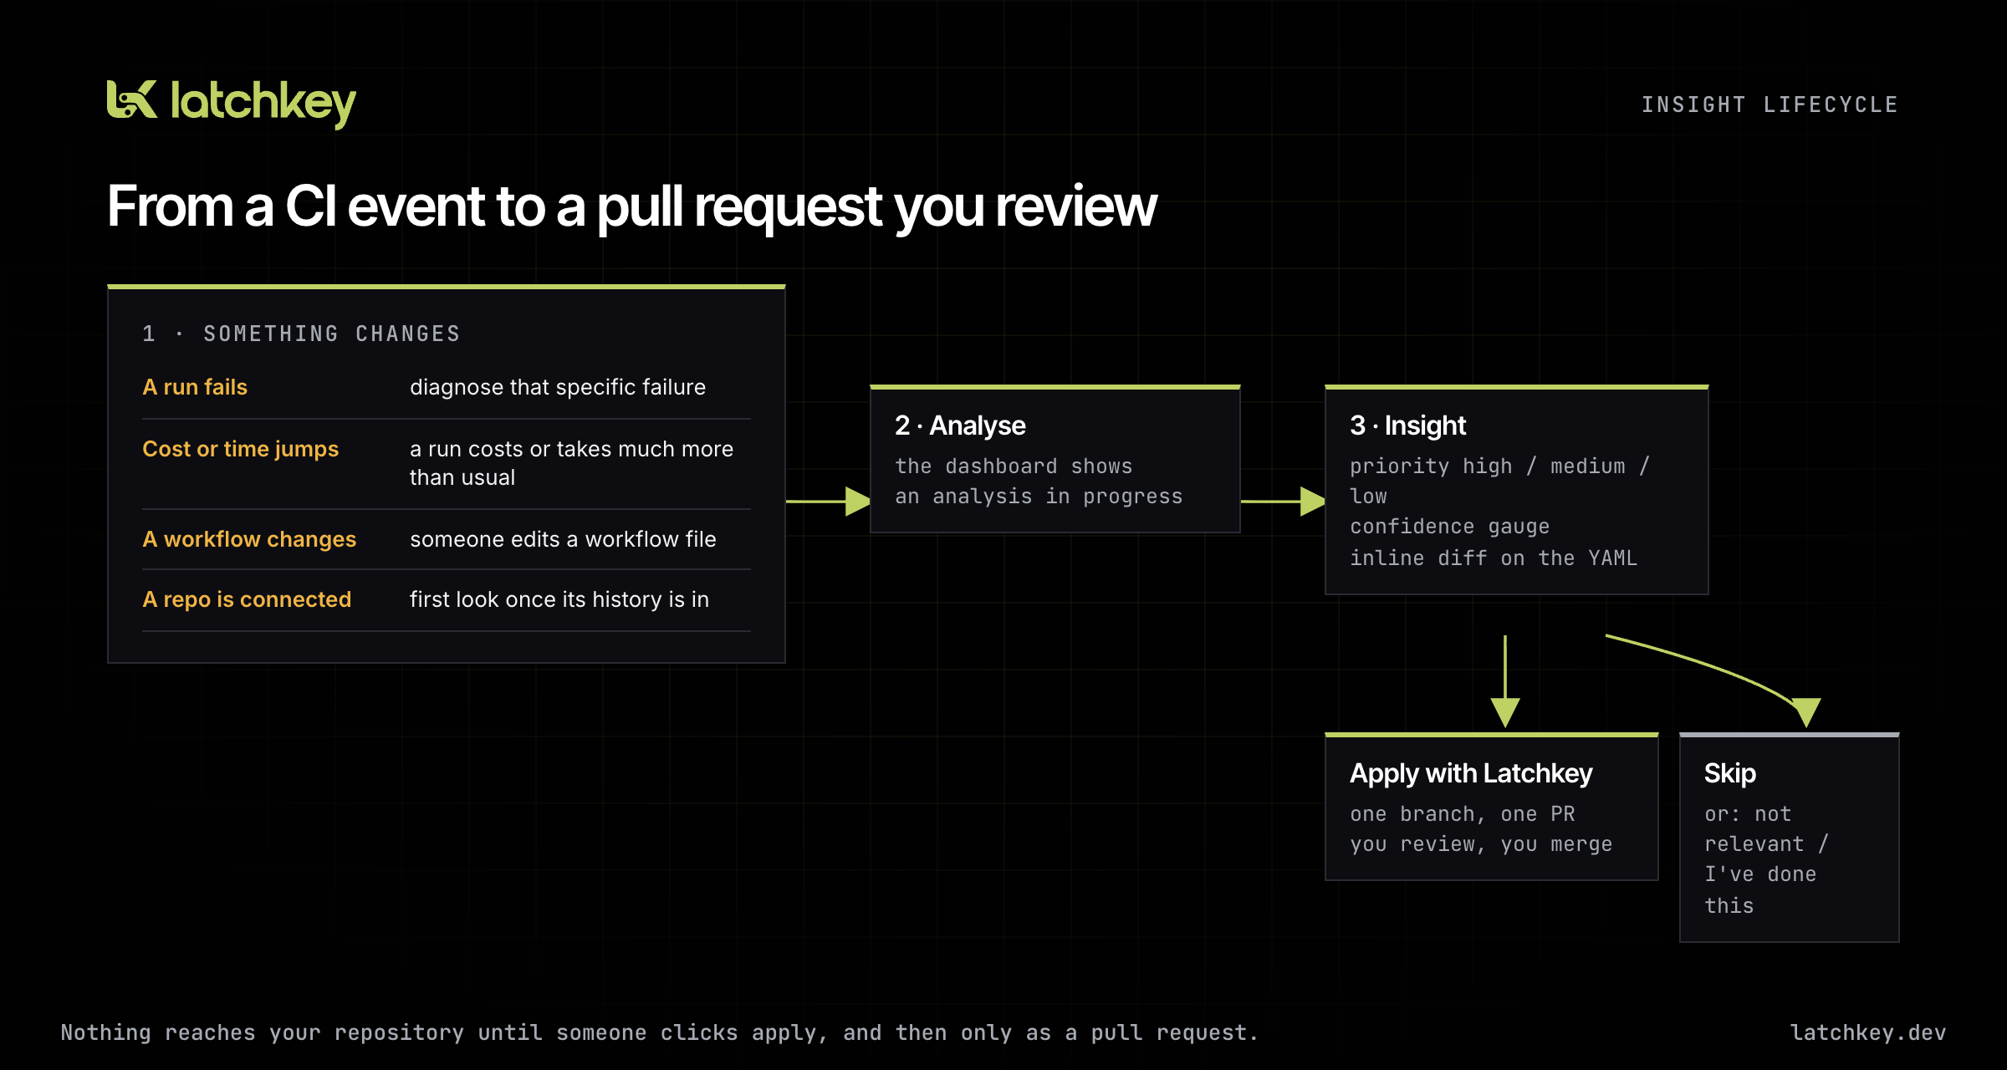Click the INSIGHT LIFECYCLE label

(x=1770, y=104)
